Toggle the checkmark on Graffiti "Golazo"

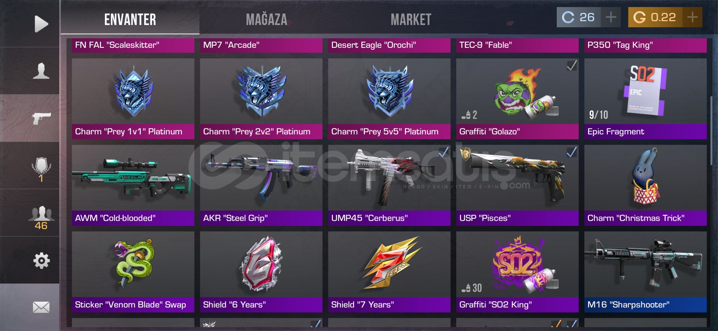[x=572, y=66]
